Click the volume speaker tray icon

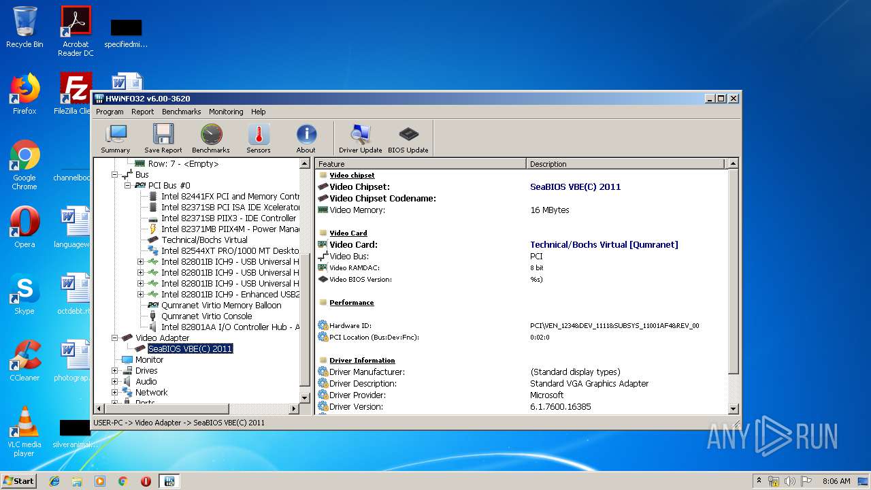790,481
